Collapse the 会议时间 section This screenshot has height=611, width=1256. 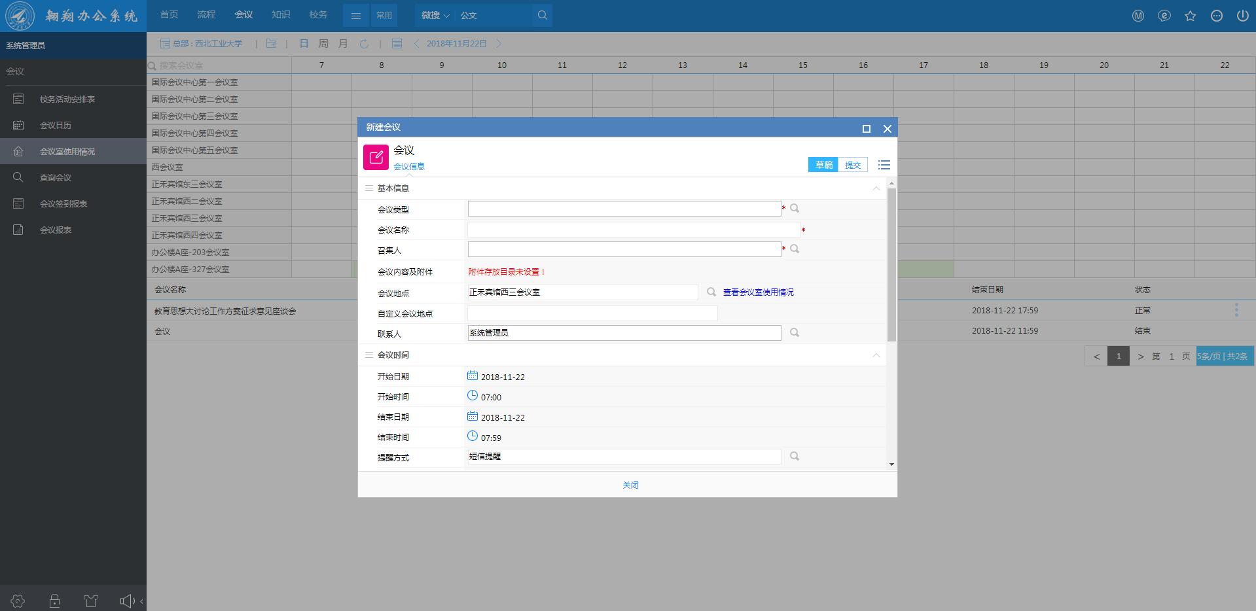[876, 355]
